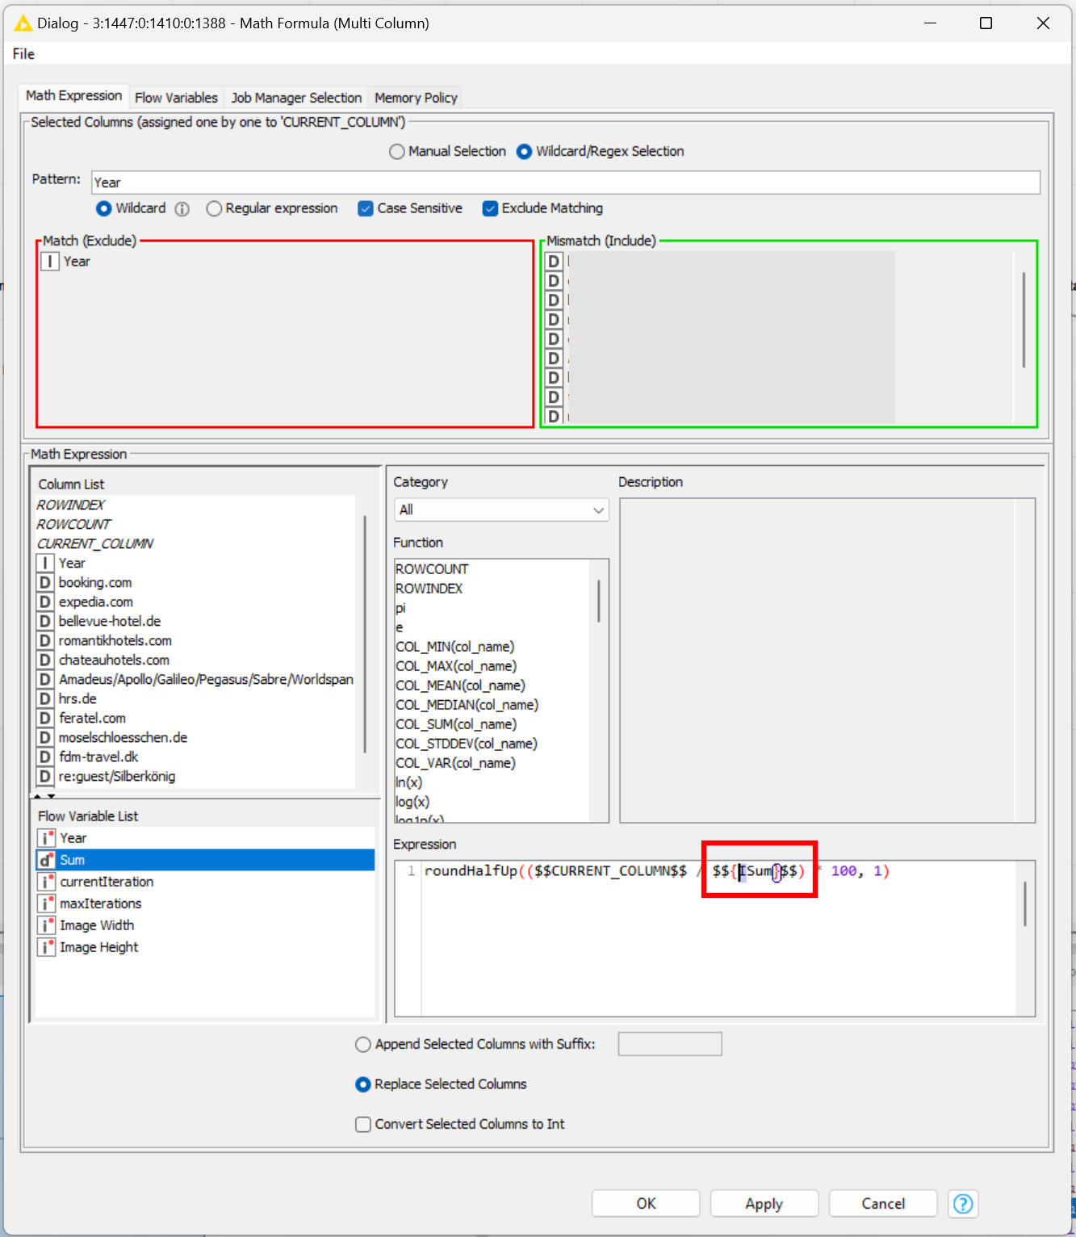Click the D icon next to chateauhotels.com

[45, 660]
